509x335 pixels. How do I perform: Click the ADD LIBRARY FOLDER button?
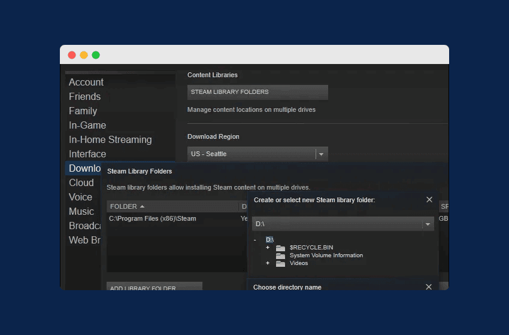(154, 287)
